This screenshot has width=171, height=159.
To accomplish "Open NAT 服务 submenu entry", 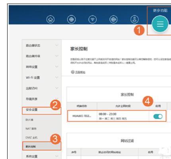I will coord(31,129).
